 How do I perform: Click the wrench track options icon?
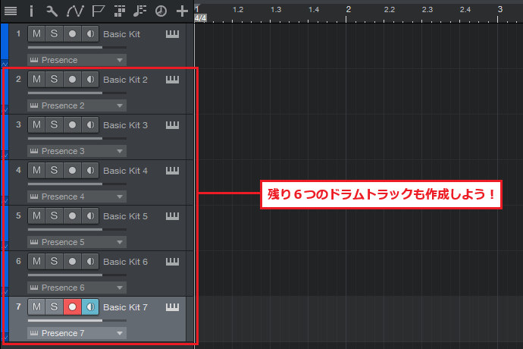(x=52, y=11)
